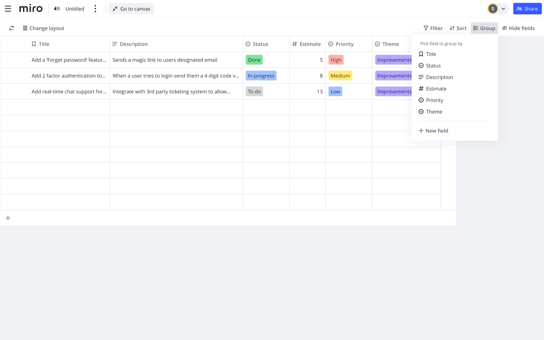544x340 pixels.
Task: Open the three-dot board options menu
Action: [x=95, y=9]
